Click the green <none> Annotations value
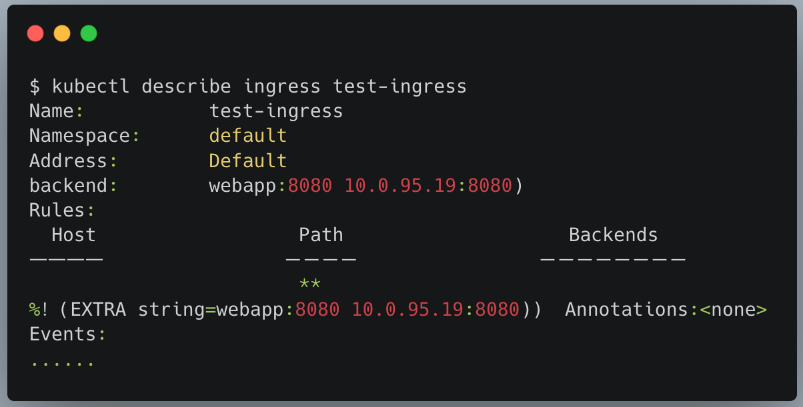Image resolution: width=803 pixels, height=407 pixels. pyautogui.click(x=734, y=309)
